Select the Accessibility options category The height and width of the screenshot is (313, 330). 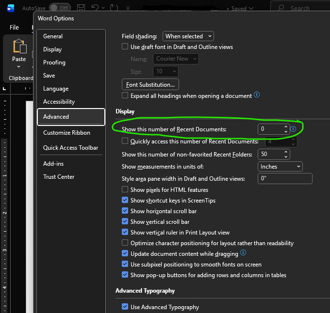tap(71, 102)
